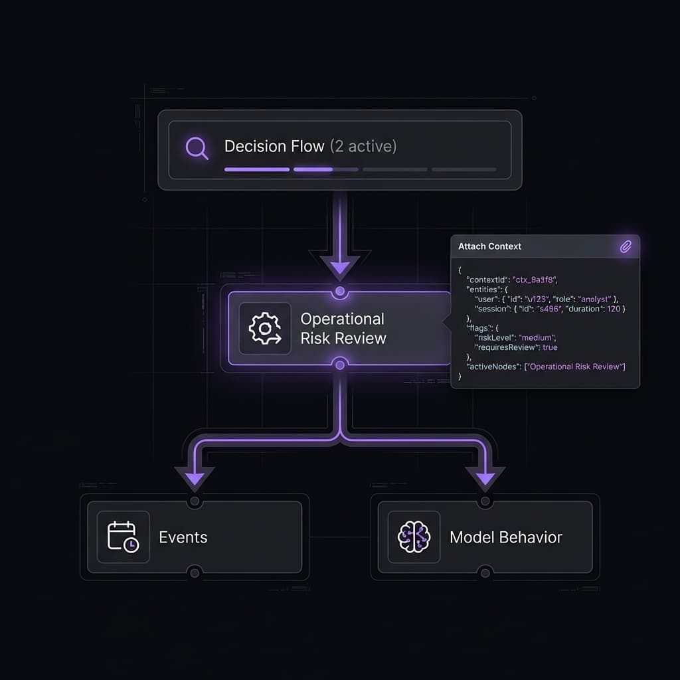Select the magnifier search icon in Decision Flow
The image size is (680, 680).
point(195,147)
